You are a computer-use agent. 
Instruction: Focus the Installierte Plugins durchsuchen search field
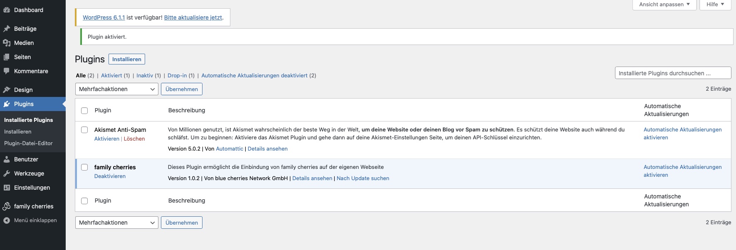pyautogui.click(x=672, y=73)
